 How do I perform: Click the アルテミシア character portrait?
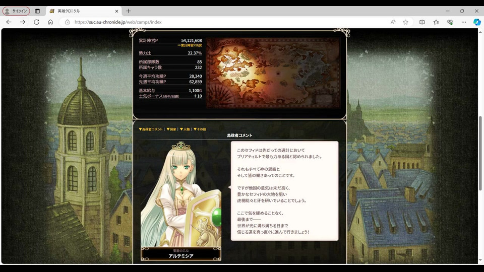(x=181, y=193)
